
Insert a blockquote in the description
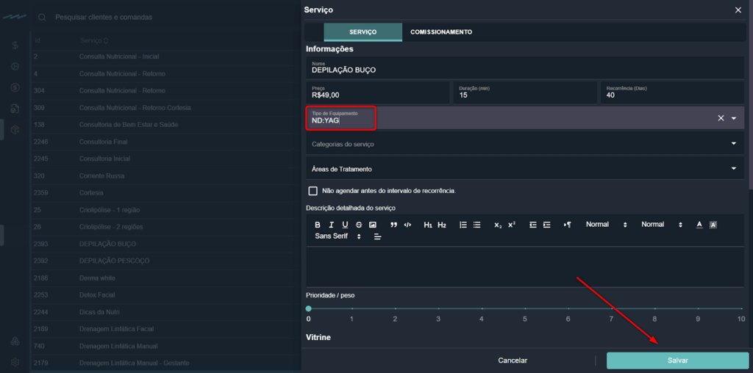[393, 225]
